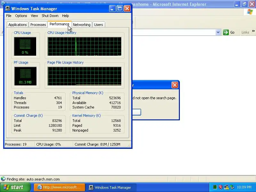Click the Handles value 4761
Screen dimensions: 256x192
(58, 98)
